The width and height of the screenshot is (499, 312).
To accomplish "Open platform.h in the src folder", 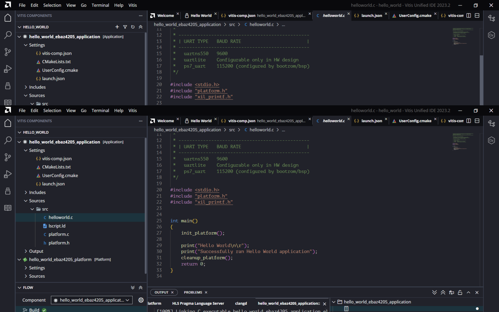I will point(59,243).
